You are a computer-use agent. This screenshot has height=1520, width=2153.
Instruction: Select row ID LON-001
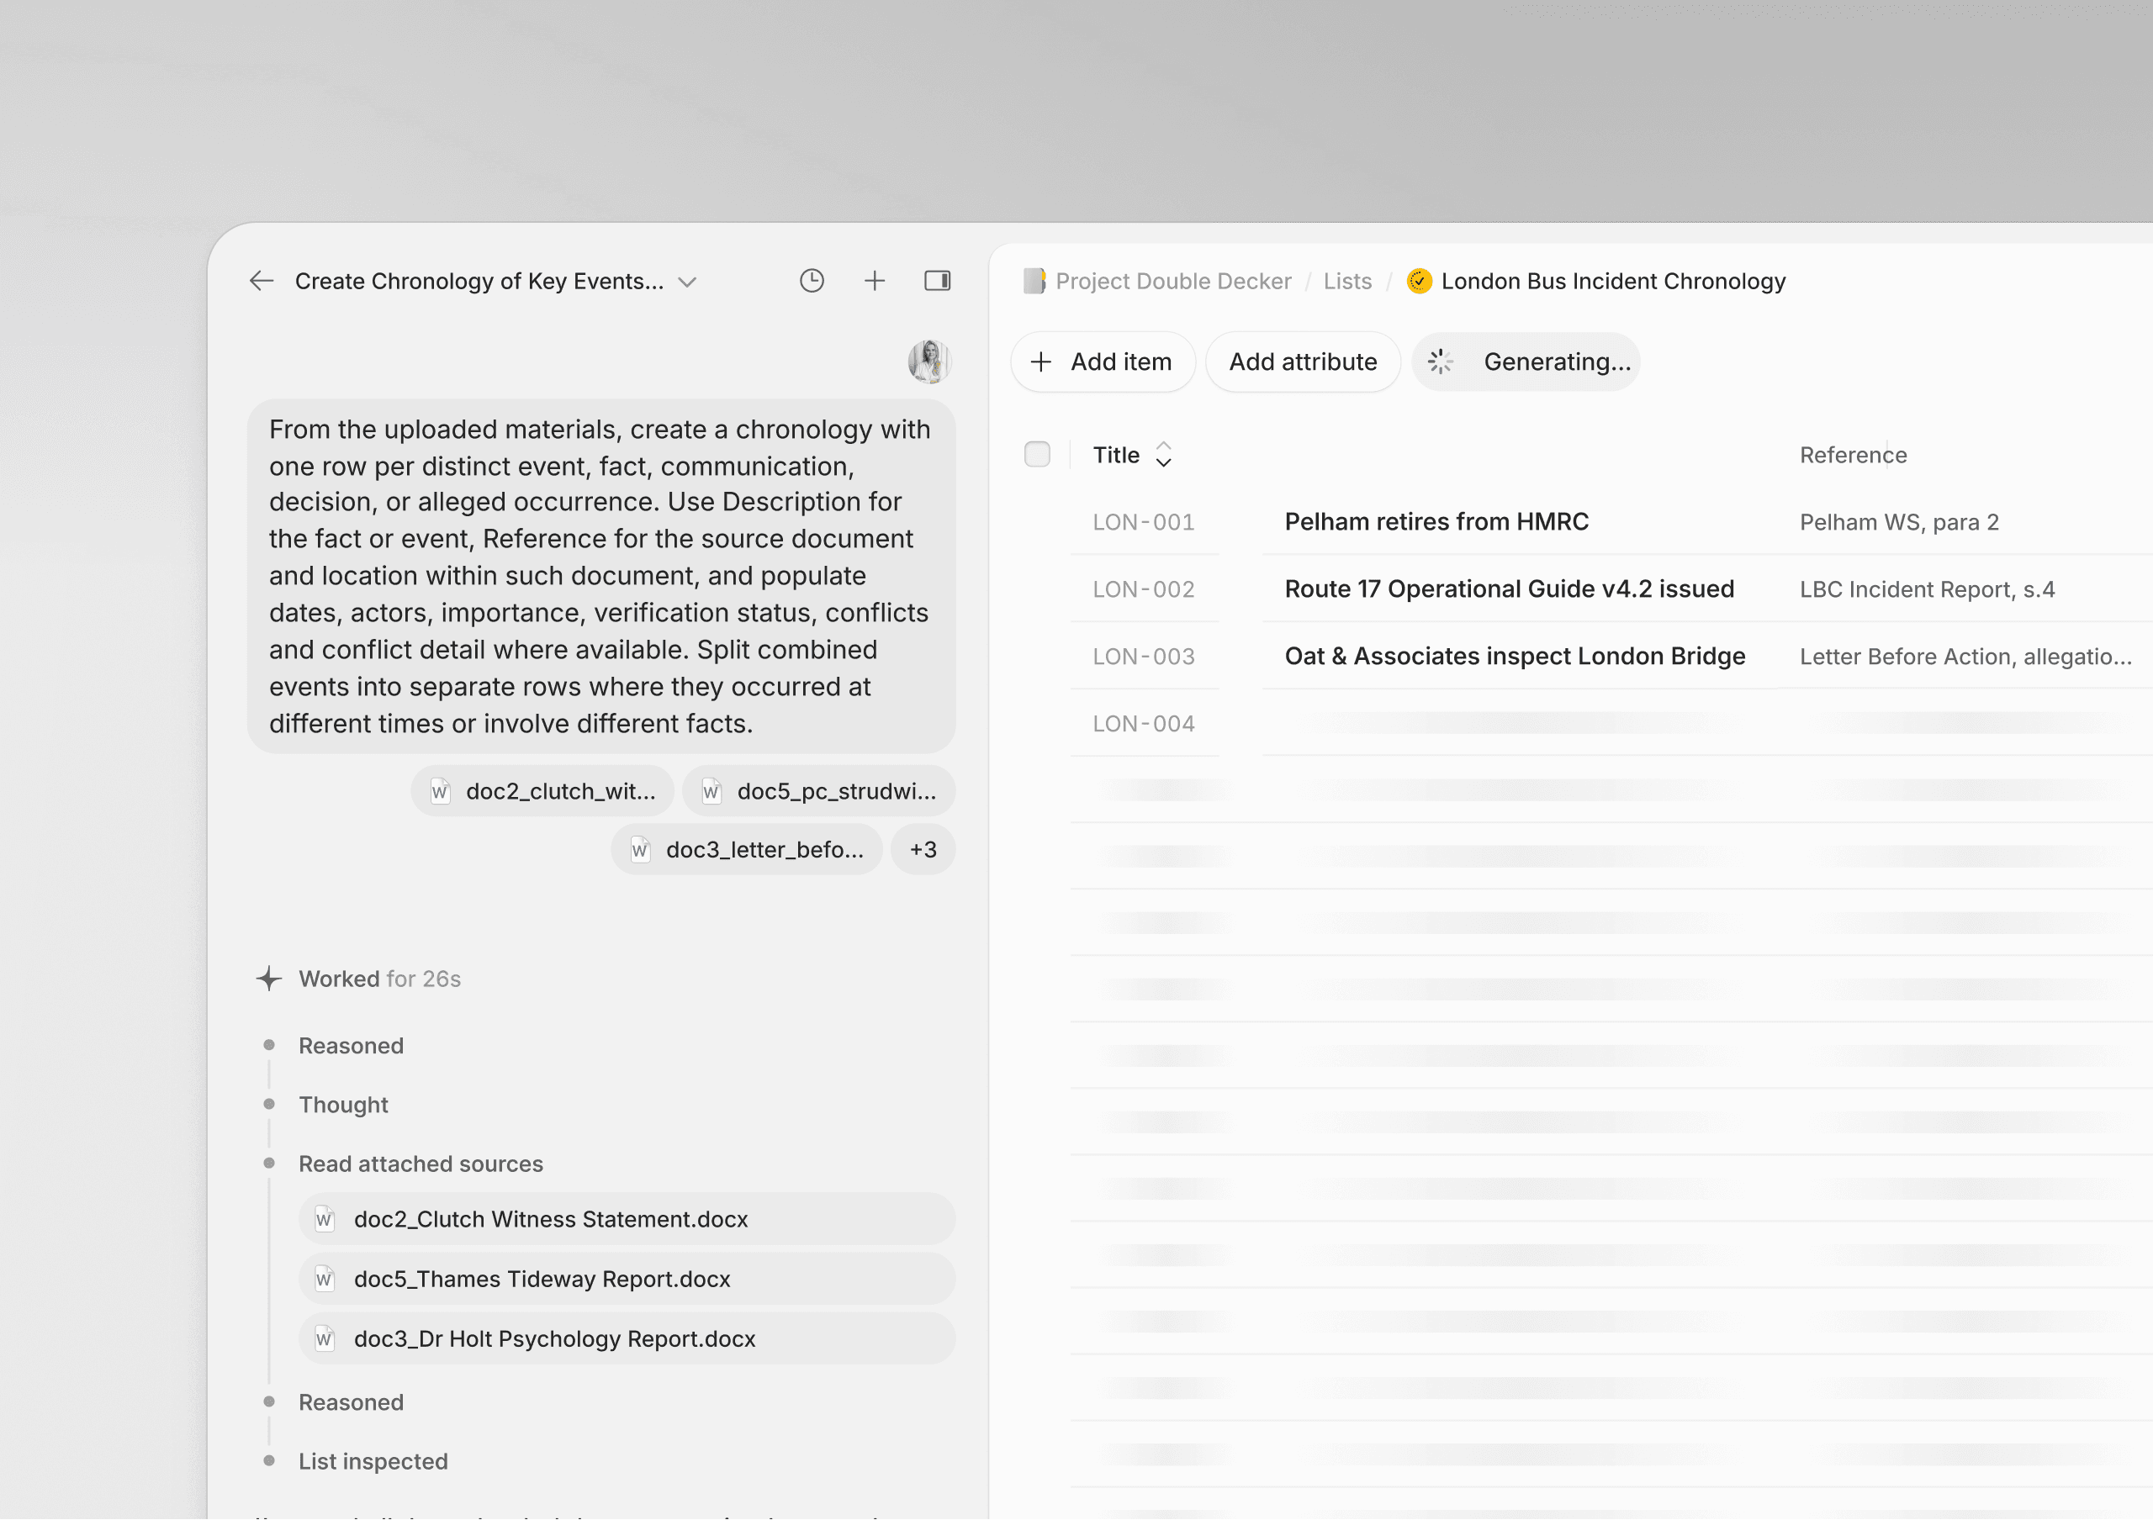tap(1143, 522)
